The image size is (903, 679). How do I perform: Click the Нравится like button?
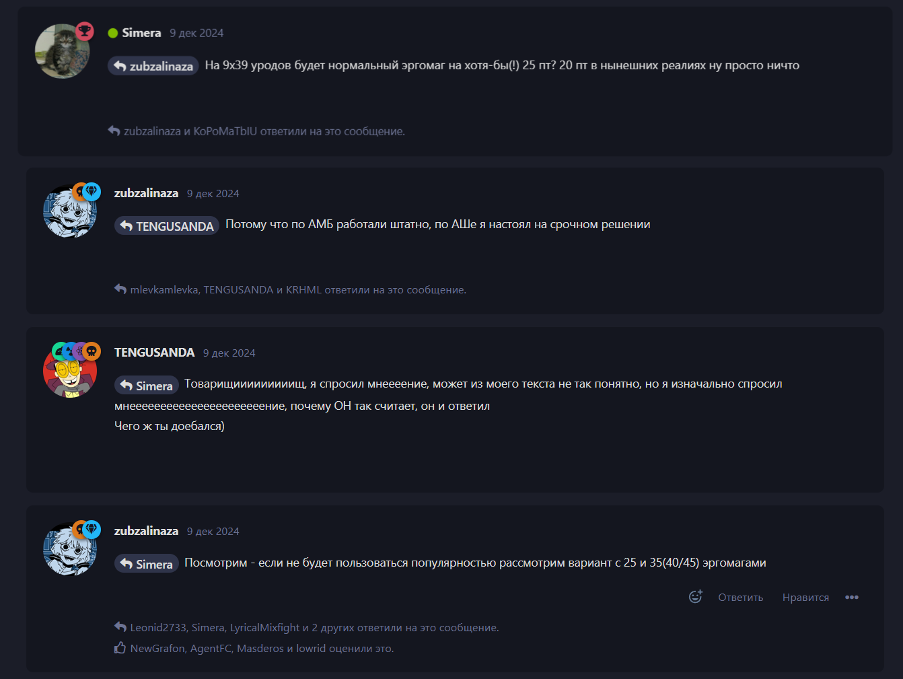tap(805, 598)
